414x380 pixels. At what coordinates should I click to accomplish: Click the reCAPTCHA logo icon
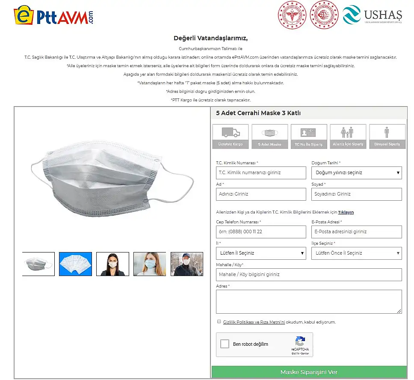pyautogui.click(x=300, y=341)
